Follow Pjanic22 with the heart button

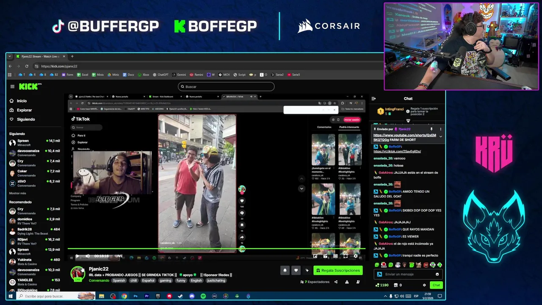tap(296, 270)
